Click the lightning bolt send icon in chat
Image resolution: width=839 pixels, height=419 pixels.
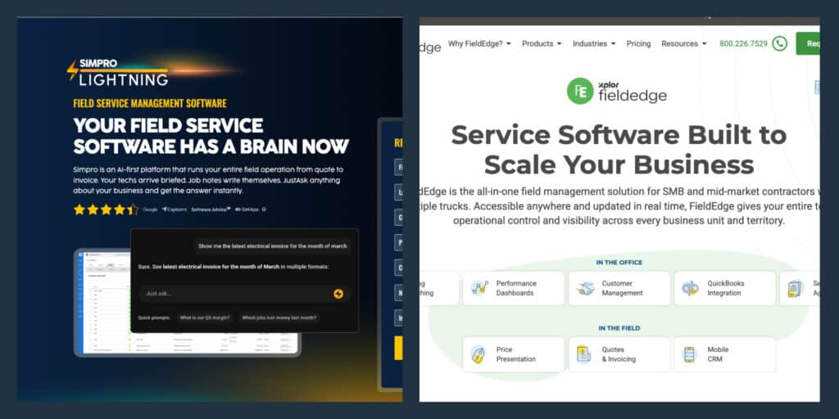[x=338, y=294]
